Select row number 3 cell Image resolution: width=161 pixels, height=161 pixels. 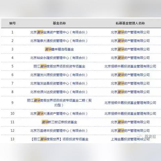tap(12, 49)
